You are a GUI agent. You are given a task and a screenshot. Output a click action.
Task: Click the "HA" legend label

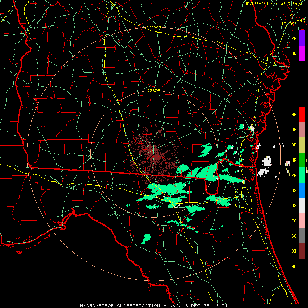tap(294, 115)
